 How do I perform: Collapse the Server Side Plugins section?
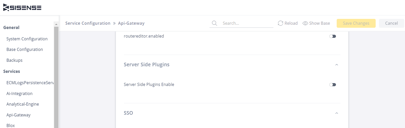coord(337,65)
